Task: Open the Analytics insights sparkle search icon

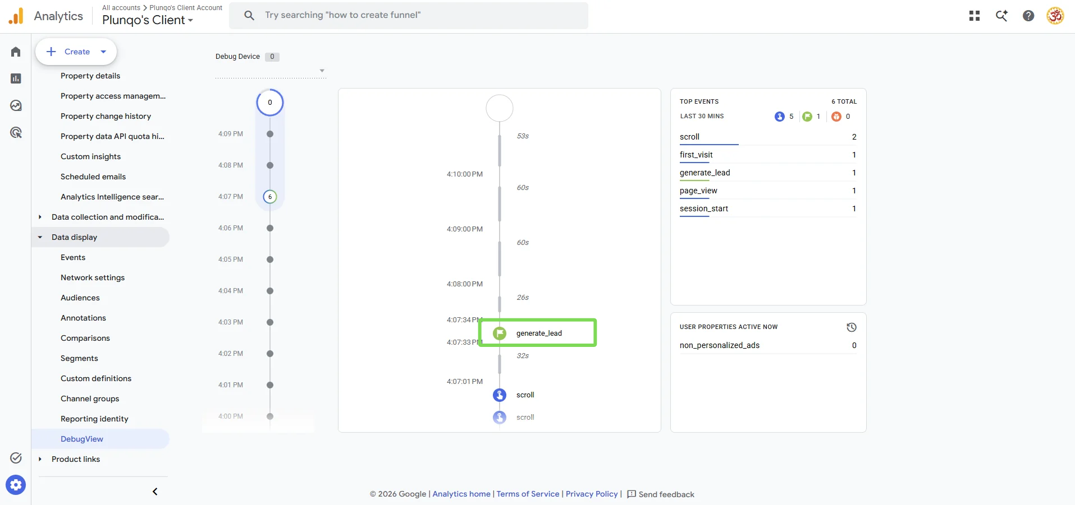Action: click(x=1001, y=16)
